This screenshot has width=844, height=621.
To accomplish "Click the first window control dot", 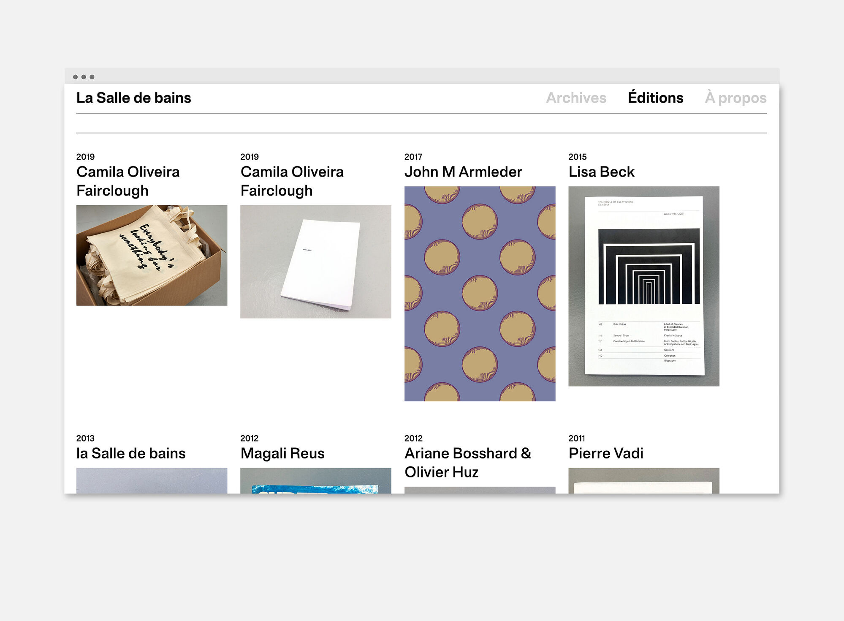I will coord(75,77).
